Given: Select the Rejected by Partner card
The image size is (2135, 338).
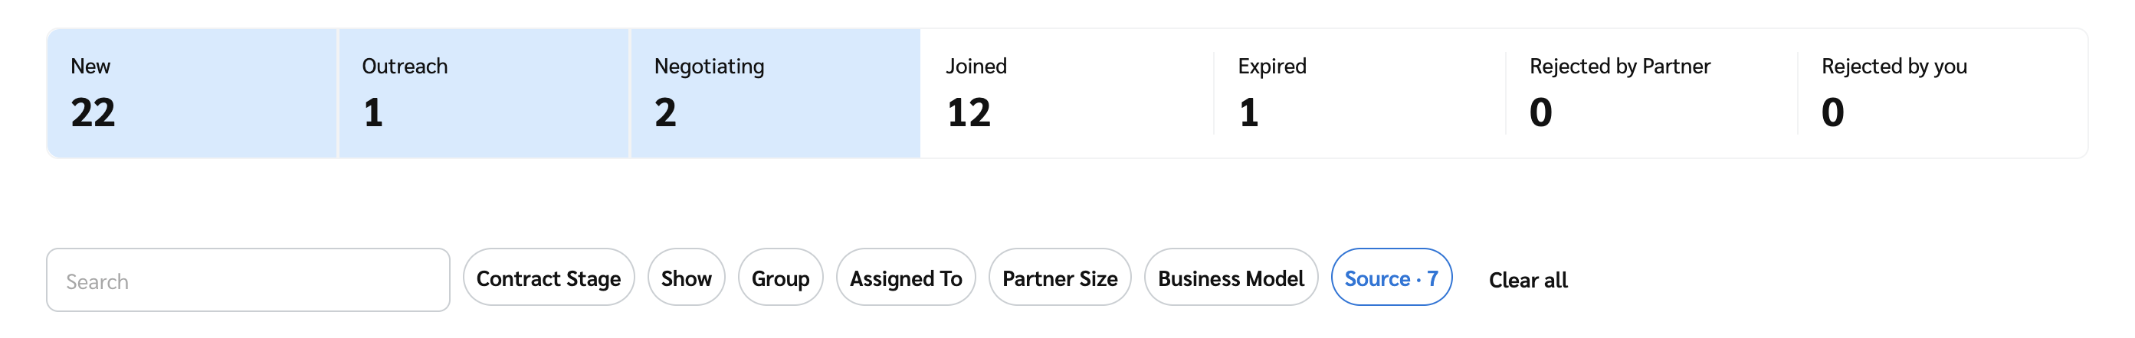Looking at the screenshot, I should coord(1650,93).
